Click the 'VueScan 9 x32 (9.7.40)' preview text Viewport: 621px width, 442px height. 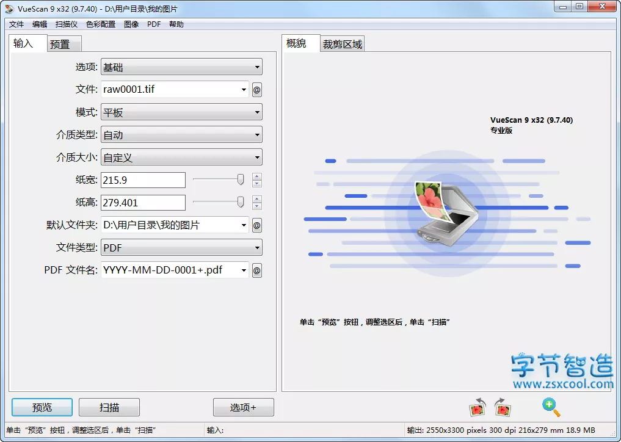click(x=531, y=120)
